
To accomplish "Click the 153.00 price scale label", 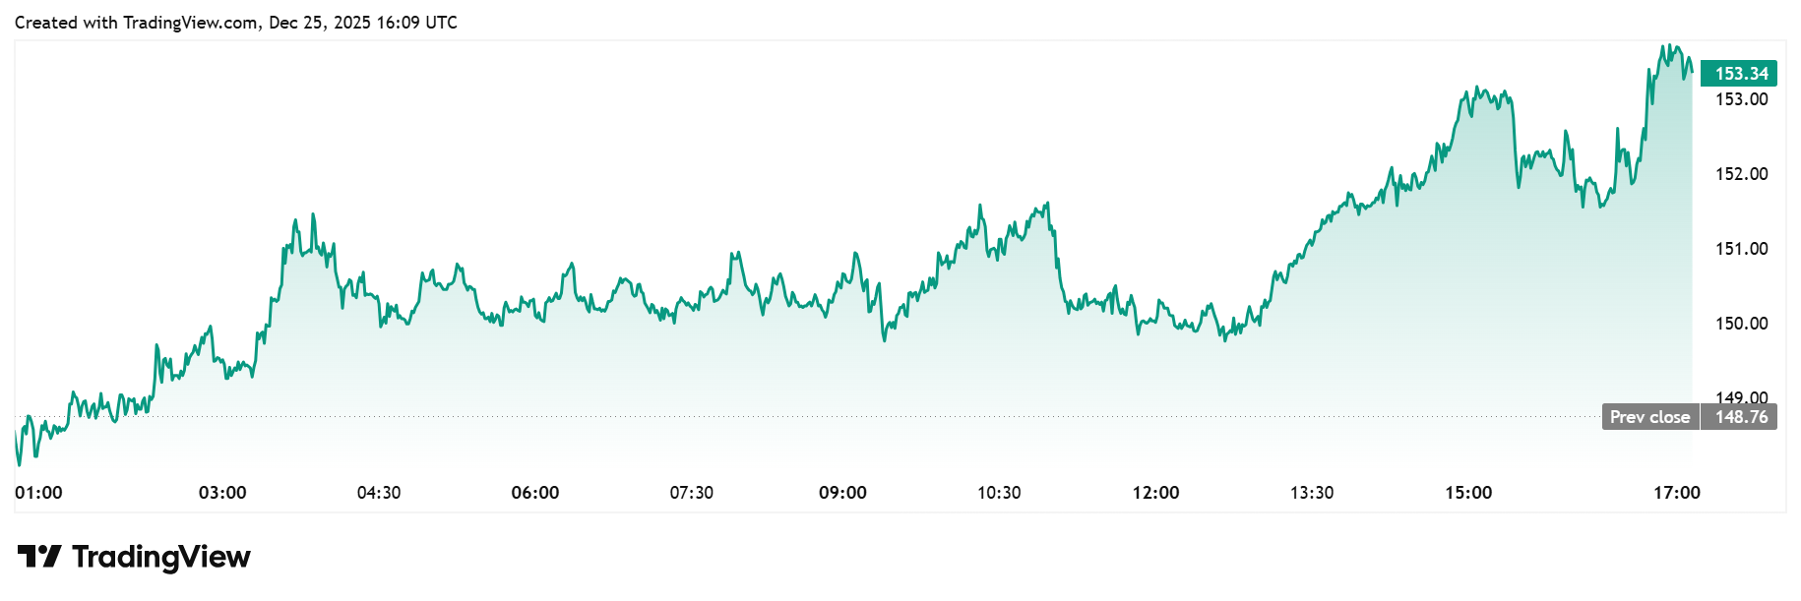I will pyautogui.click(x=1741, y=99).
